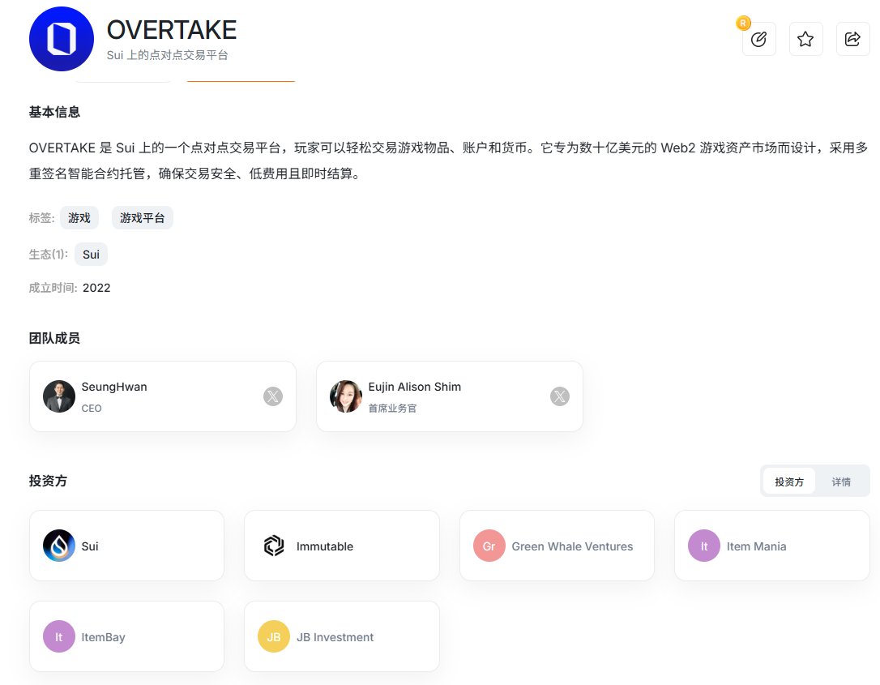
Task: Open the edit project pencil icon
Action: click(x=758, y=39)
